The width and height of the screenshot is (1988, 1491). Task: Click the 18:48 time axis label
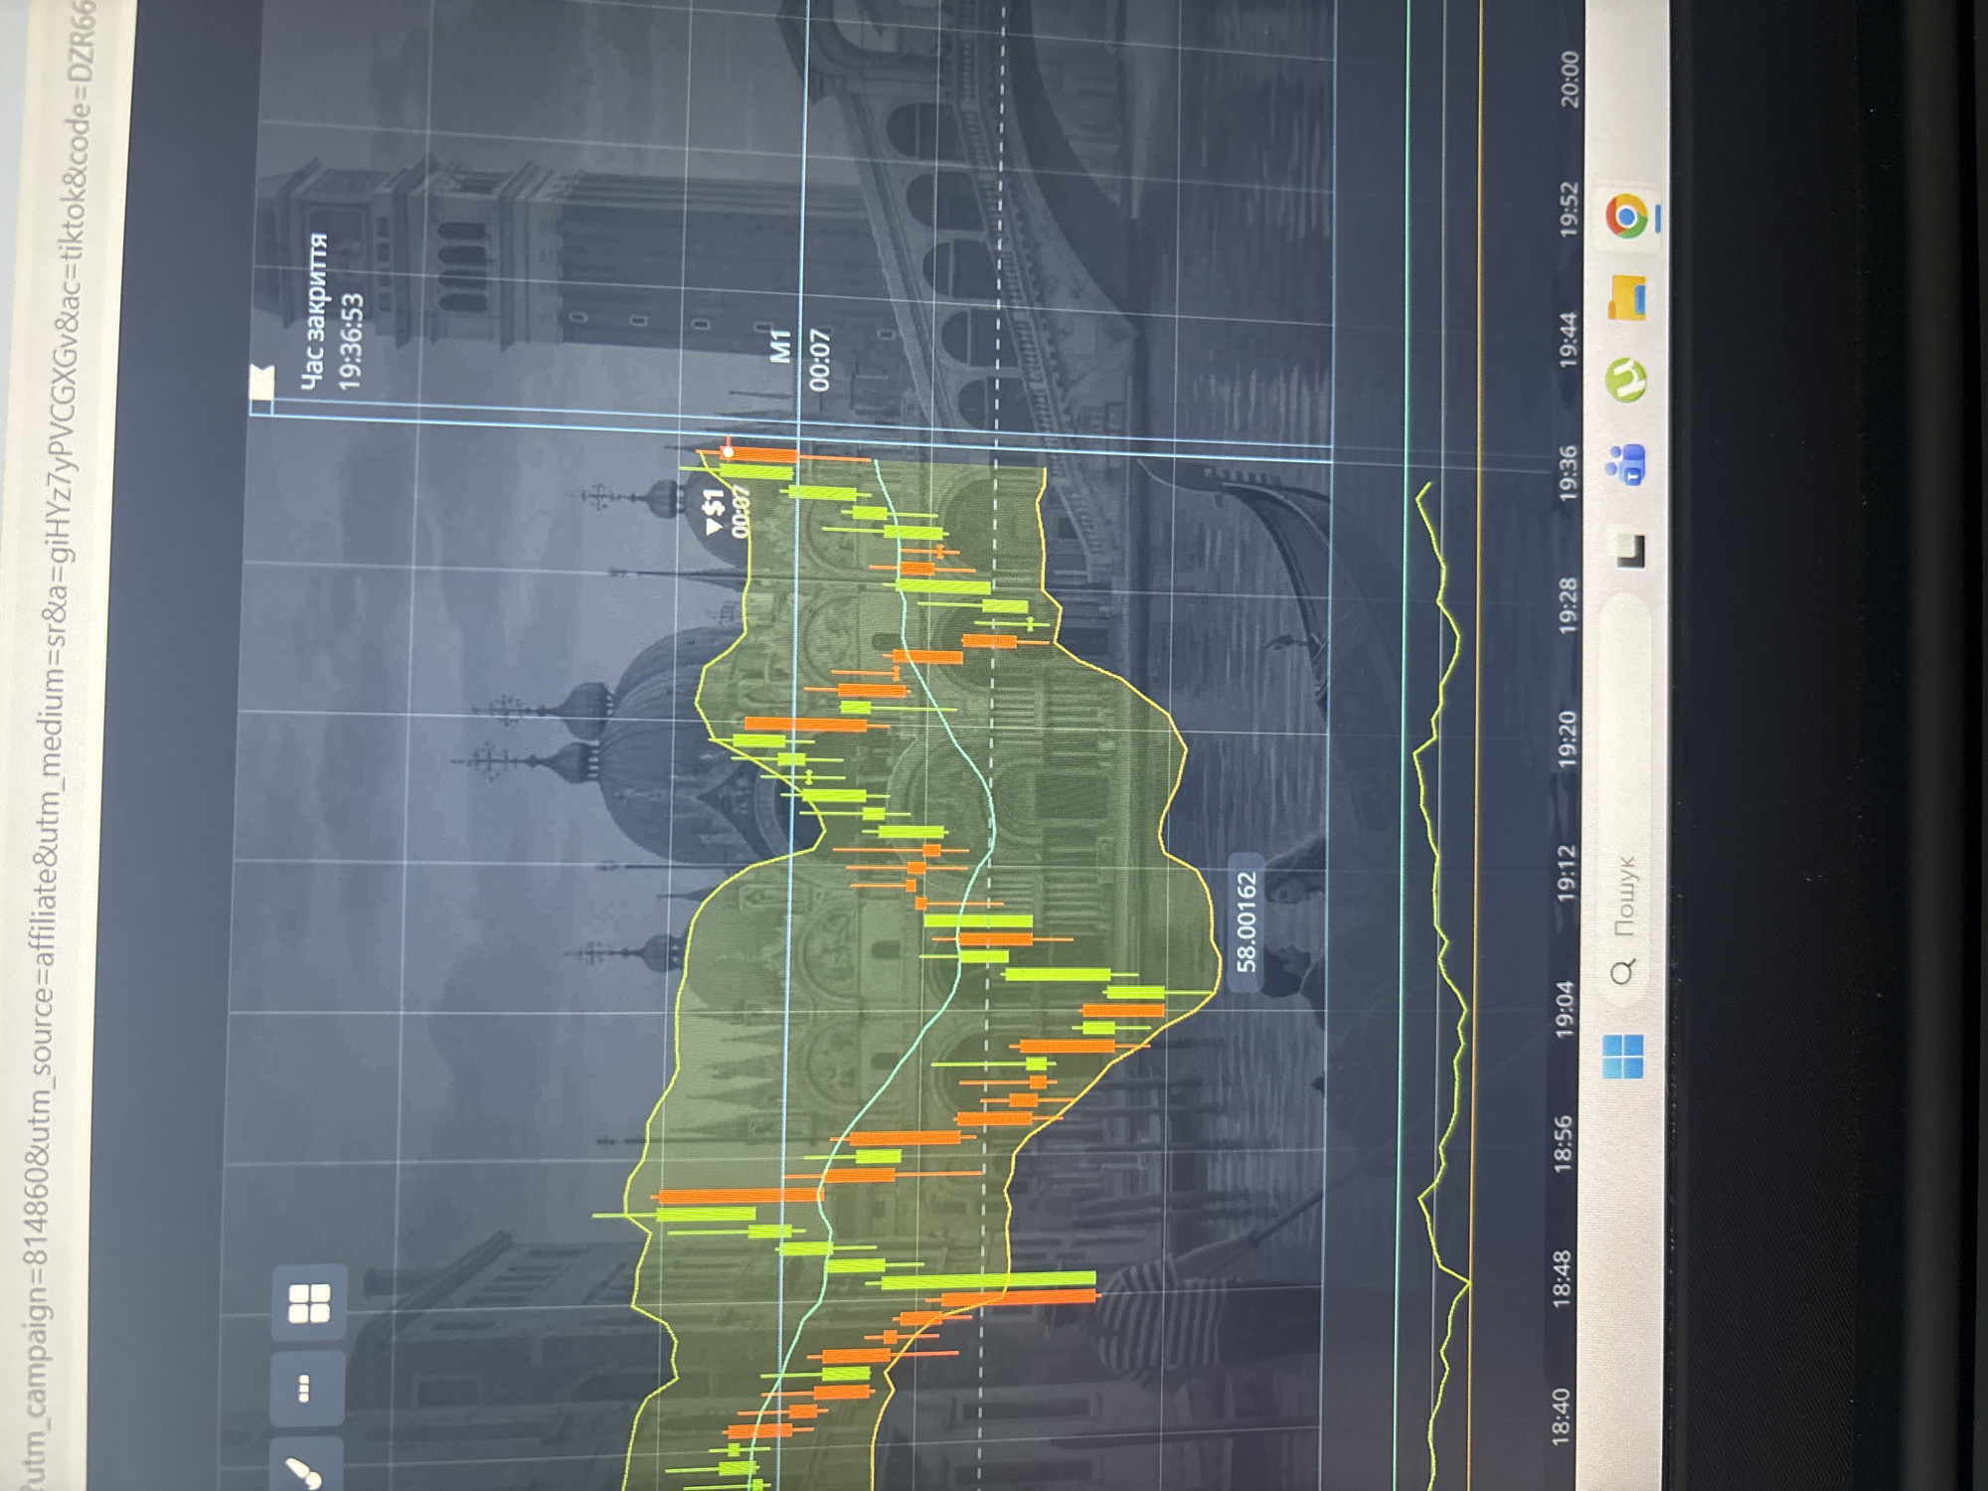(1563, 1278)
